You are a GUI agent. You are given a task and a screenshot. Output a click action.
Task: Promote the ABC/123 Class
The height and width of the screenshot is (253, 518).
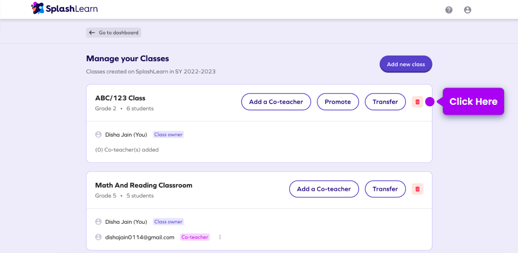pyautogui.click(x=338, y=102)
